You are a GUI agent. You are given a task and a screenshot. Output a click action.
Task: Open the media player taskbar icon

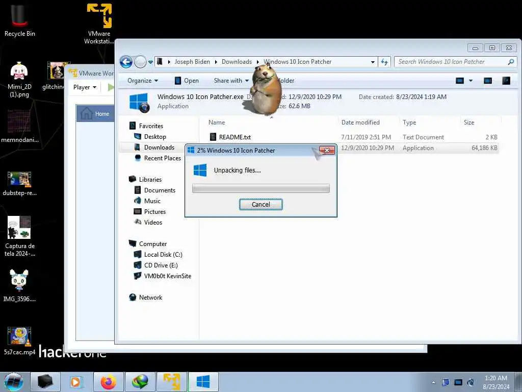[76, 382]
